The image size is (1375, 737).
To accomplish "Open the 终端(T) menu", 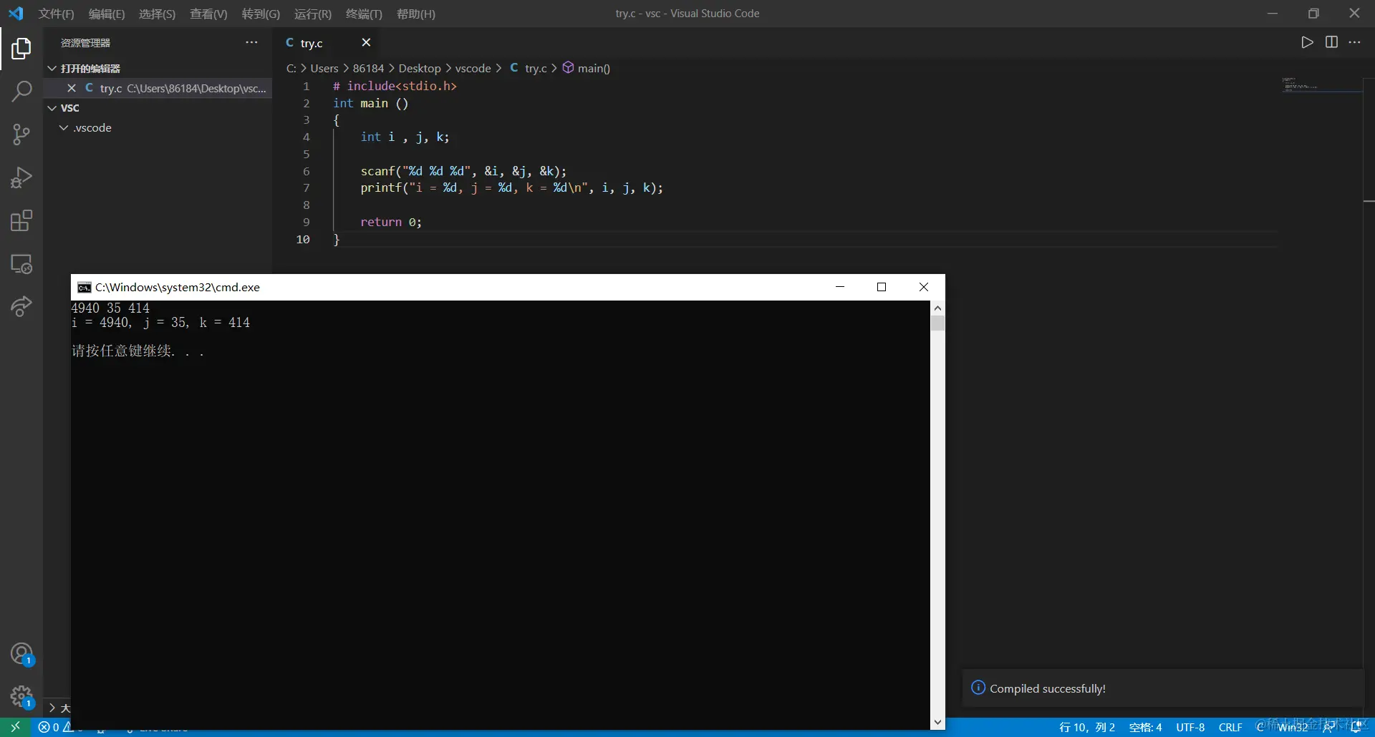I will (364, 14).
